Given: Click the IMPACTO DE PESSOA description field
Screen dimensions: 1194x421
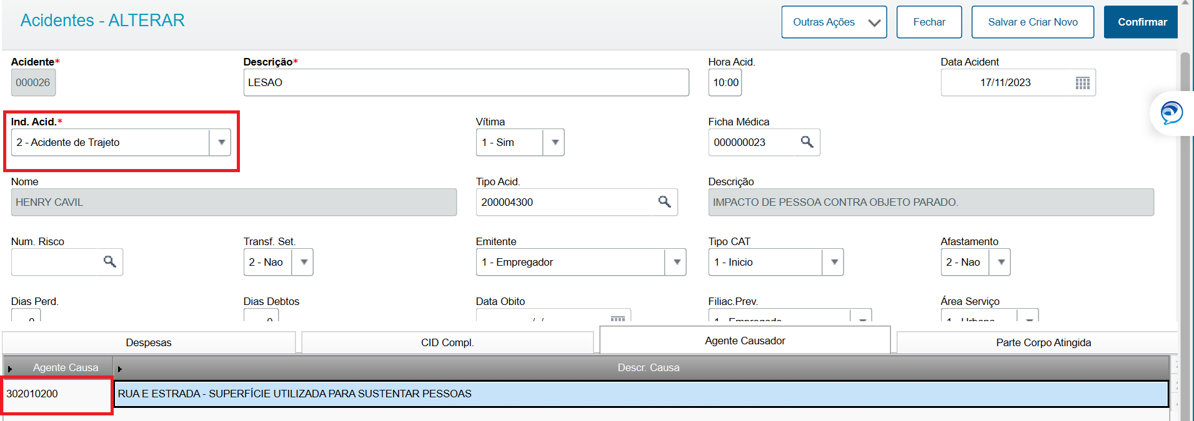Looking at the screenshot, I should (x=931, y=202).
